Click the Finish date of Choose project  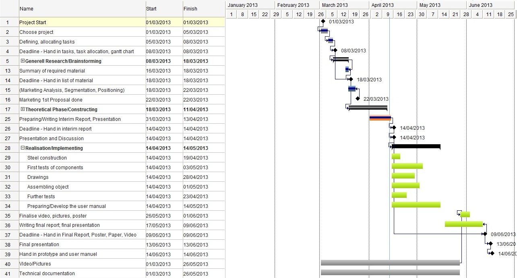click(x=196, y=32)
